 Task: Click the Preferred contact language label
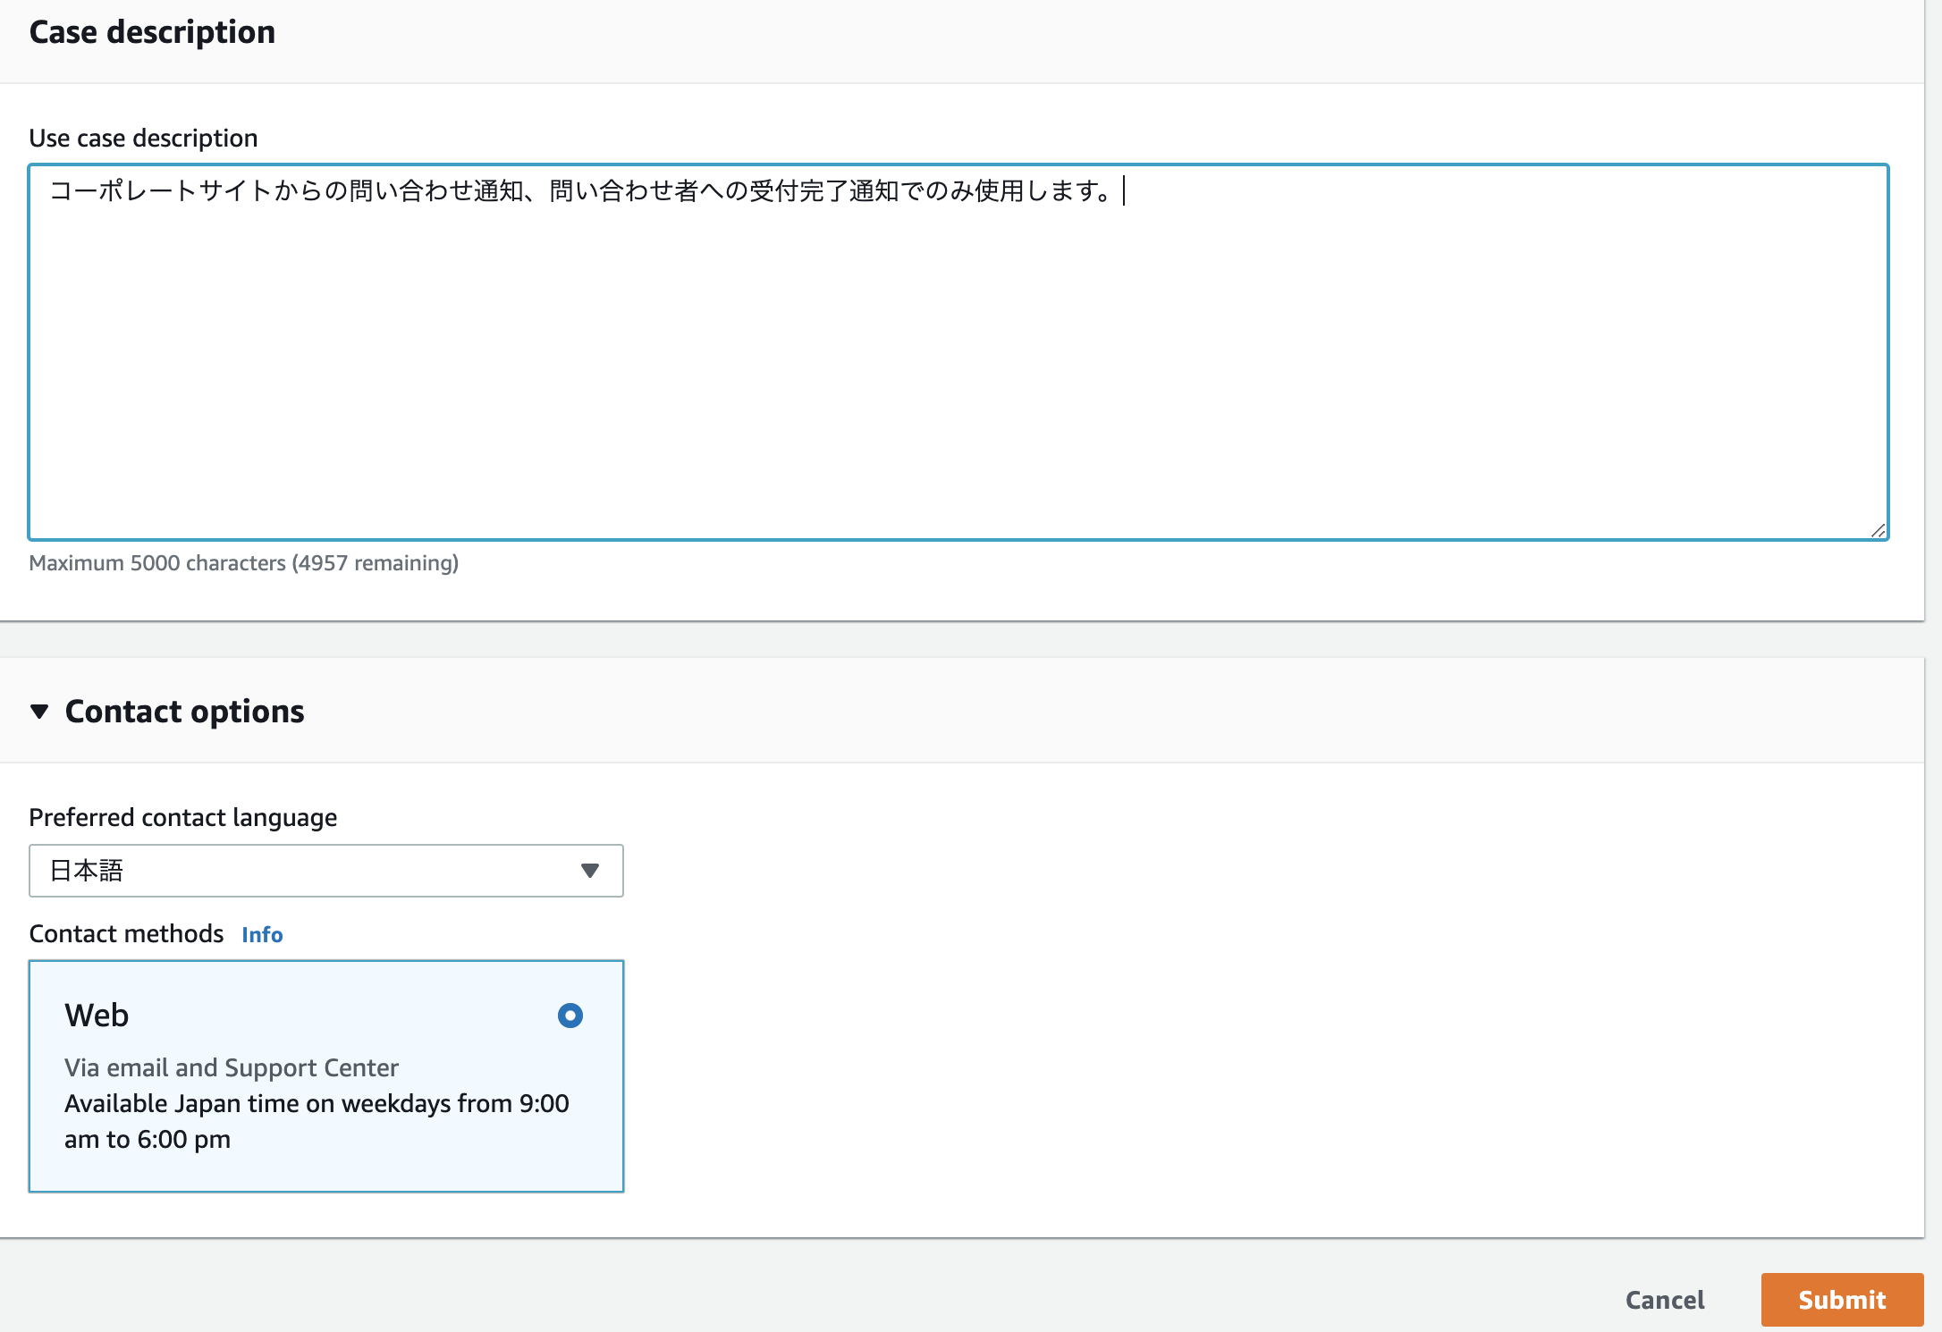pos(182,817)
